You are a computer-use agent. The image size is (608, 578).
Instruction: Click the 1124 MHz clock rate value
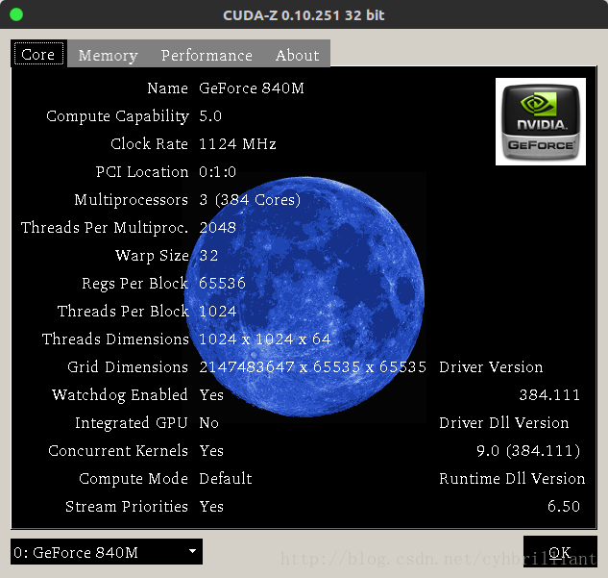(237, 144)
